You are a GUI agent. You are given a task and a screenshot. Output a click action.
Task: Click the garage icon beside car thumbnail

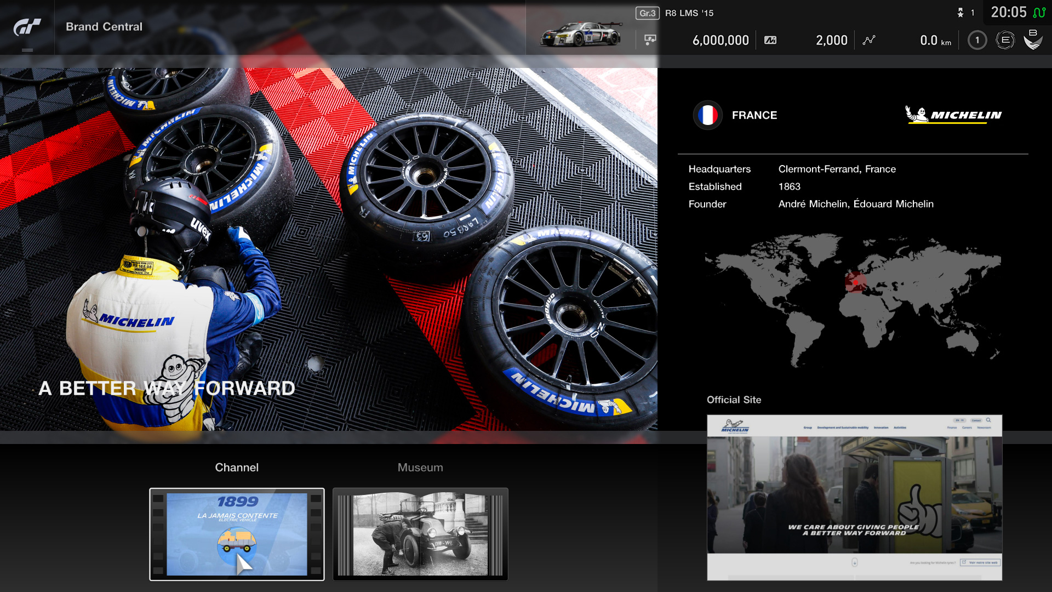click(x=650, y=40)
